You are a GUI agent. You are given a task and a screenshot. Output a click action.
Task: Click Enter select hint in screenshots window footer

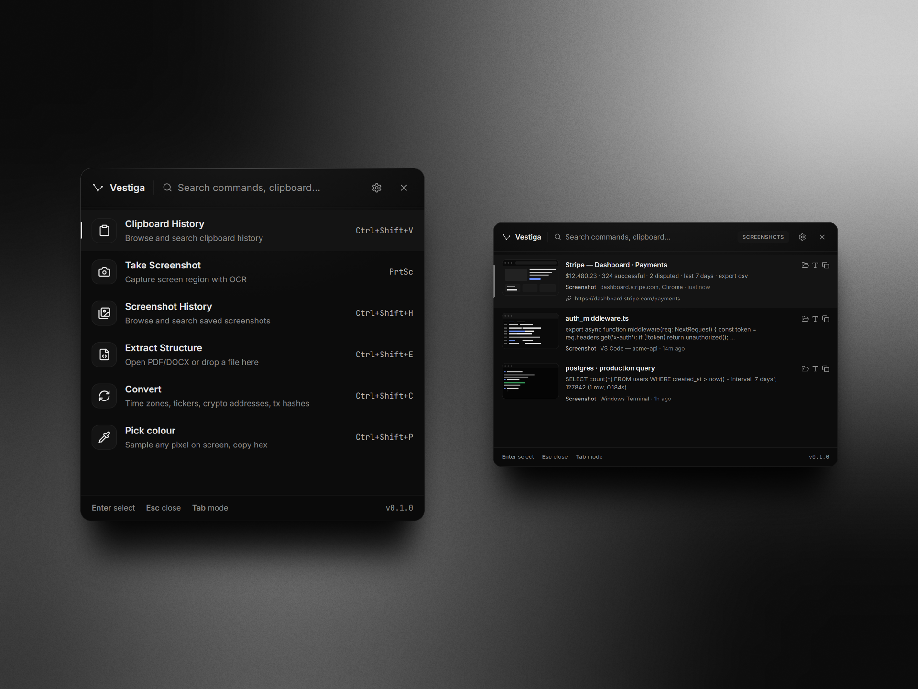click(517, 457)
